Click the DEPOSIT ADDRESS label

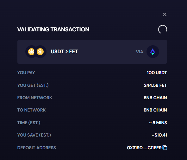coord(36,148)
